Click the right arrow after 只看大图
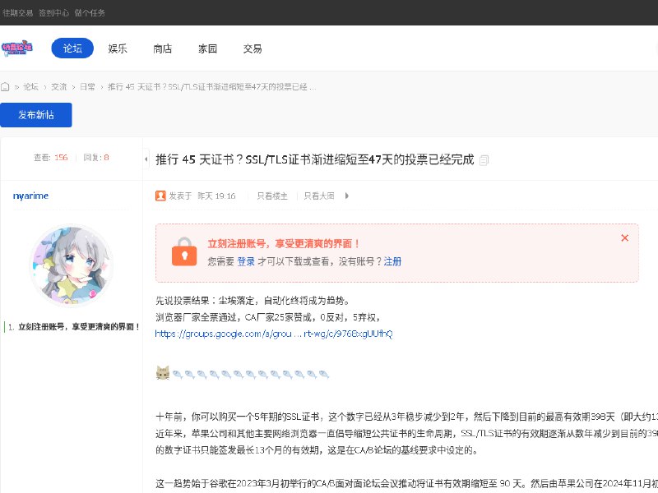Screen dimensions: 658x493 (x=345, y=196)
